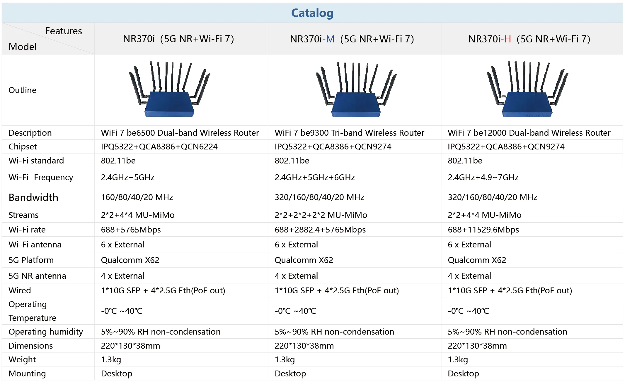
Task: Select the IPQ5322+QCA8386+QCN6224 chipset cell
Action: (x=159, y=147)
